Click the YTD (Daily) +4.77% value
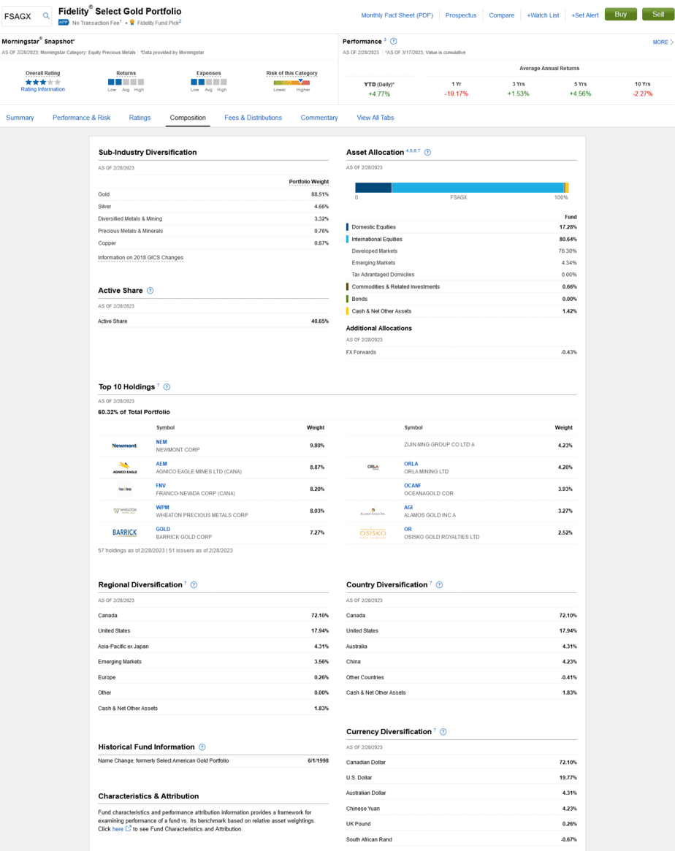Screen dimensions: 675x851 coord(379,94)
